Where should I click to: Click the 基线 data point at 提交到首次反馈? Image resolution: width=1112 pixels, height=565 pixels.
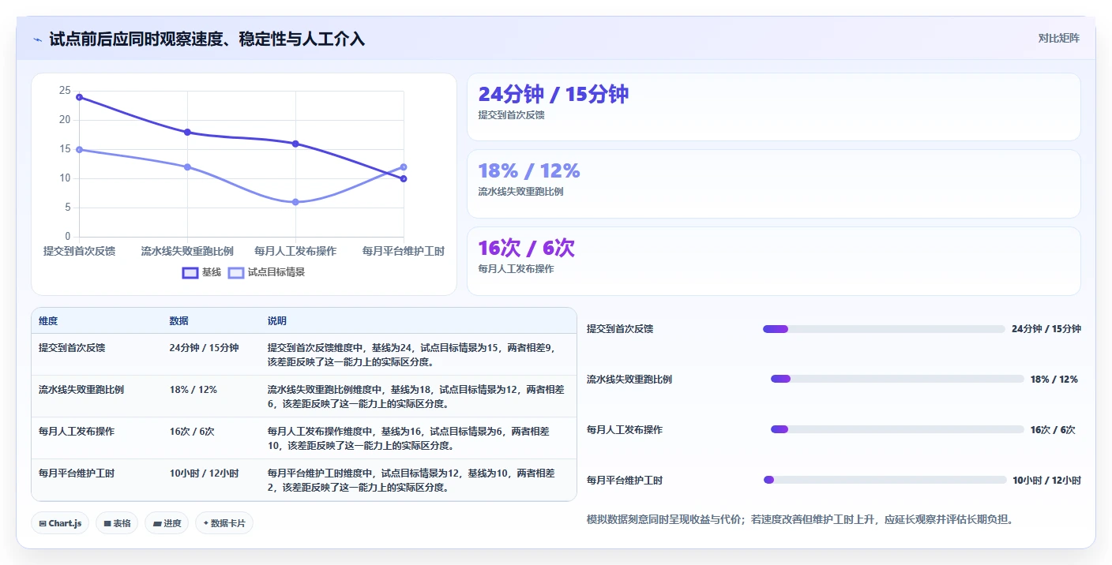point(79,97)
